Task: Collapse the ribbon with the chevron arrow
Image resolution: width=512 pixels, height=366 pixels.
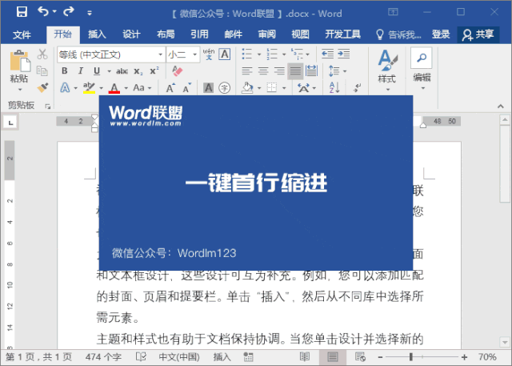Action: (500, 107)
